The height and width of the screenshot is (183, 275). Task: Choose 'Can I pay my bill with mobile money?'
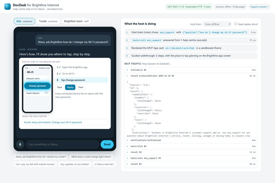click(35, 164)
